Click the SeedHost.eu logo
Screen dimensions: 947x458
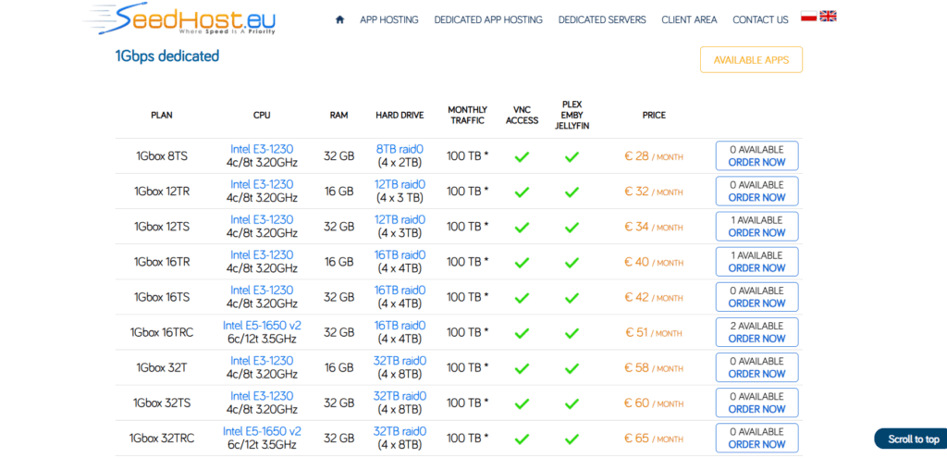pyautogui.click(x=179, y=19)
